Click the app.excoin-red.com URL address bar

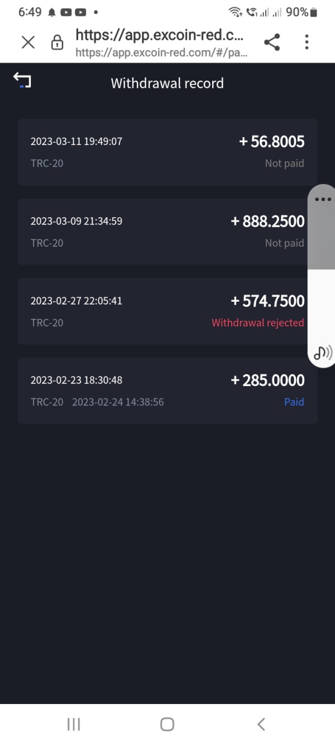coord(161,43)
